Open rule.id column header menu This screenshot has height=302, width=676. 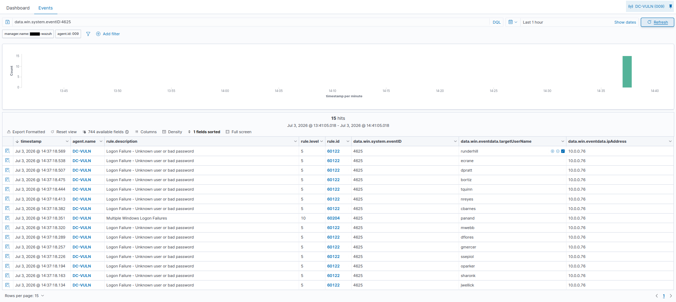tap(348, 141)
